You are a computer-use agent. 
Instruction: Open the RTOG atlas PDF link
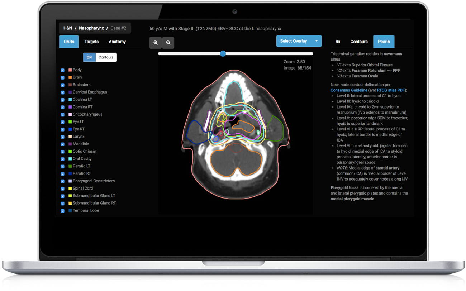tap(391, 90)
